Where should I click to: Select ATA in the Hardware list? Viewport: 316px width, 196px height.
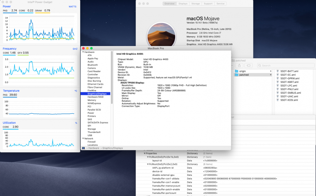click(89, 55)
